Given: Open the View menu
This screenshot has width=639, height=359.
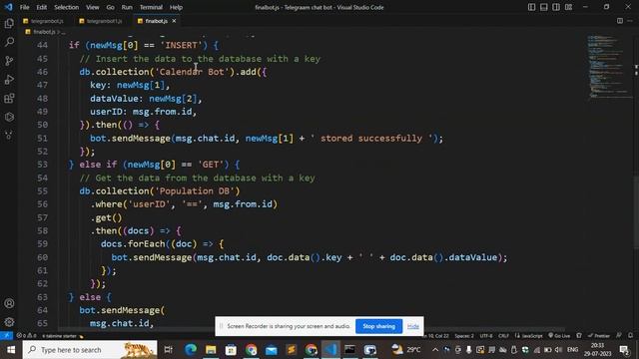Looking at the screenshot, I should (93, 7).
